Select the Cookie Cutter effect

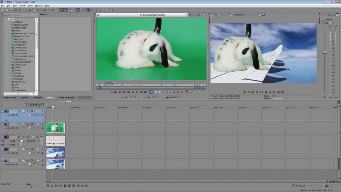click(20, 65)
